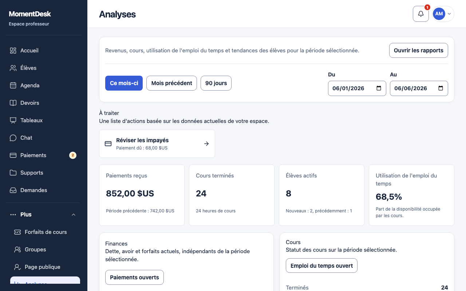Click the Demandes inbox icon
This screenshot has height=291, width=466.
(13, 190)
